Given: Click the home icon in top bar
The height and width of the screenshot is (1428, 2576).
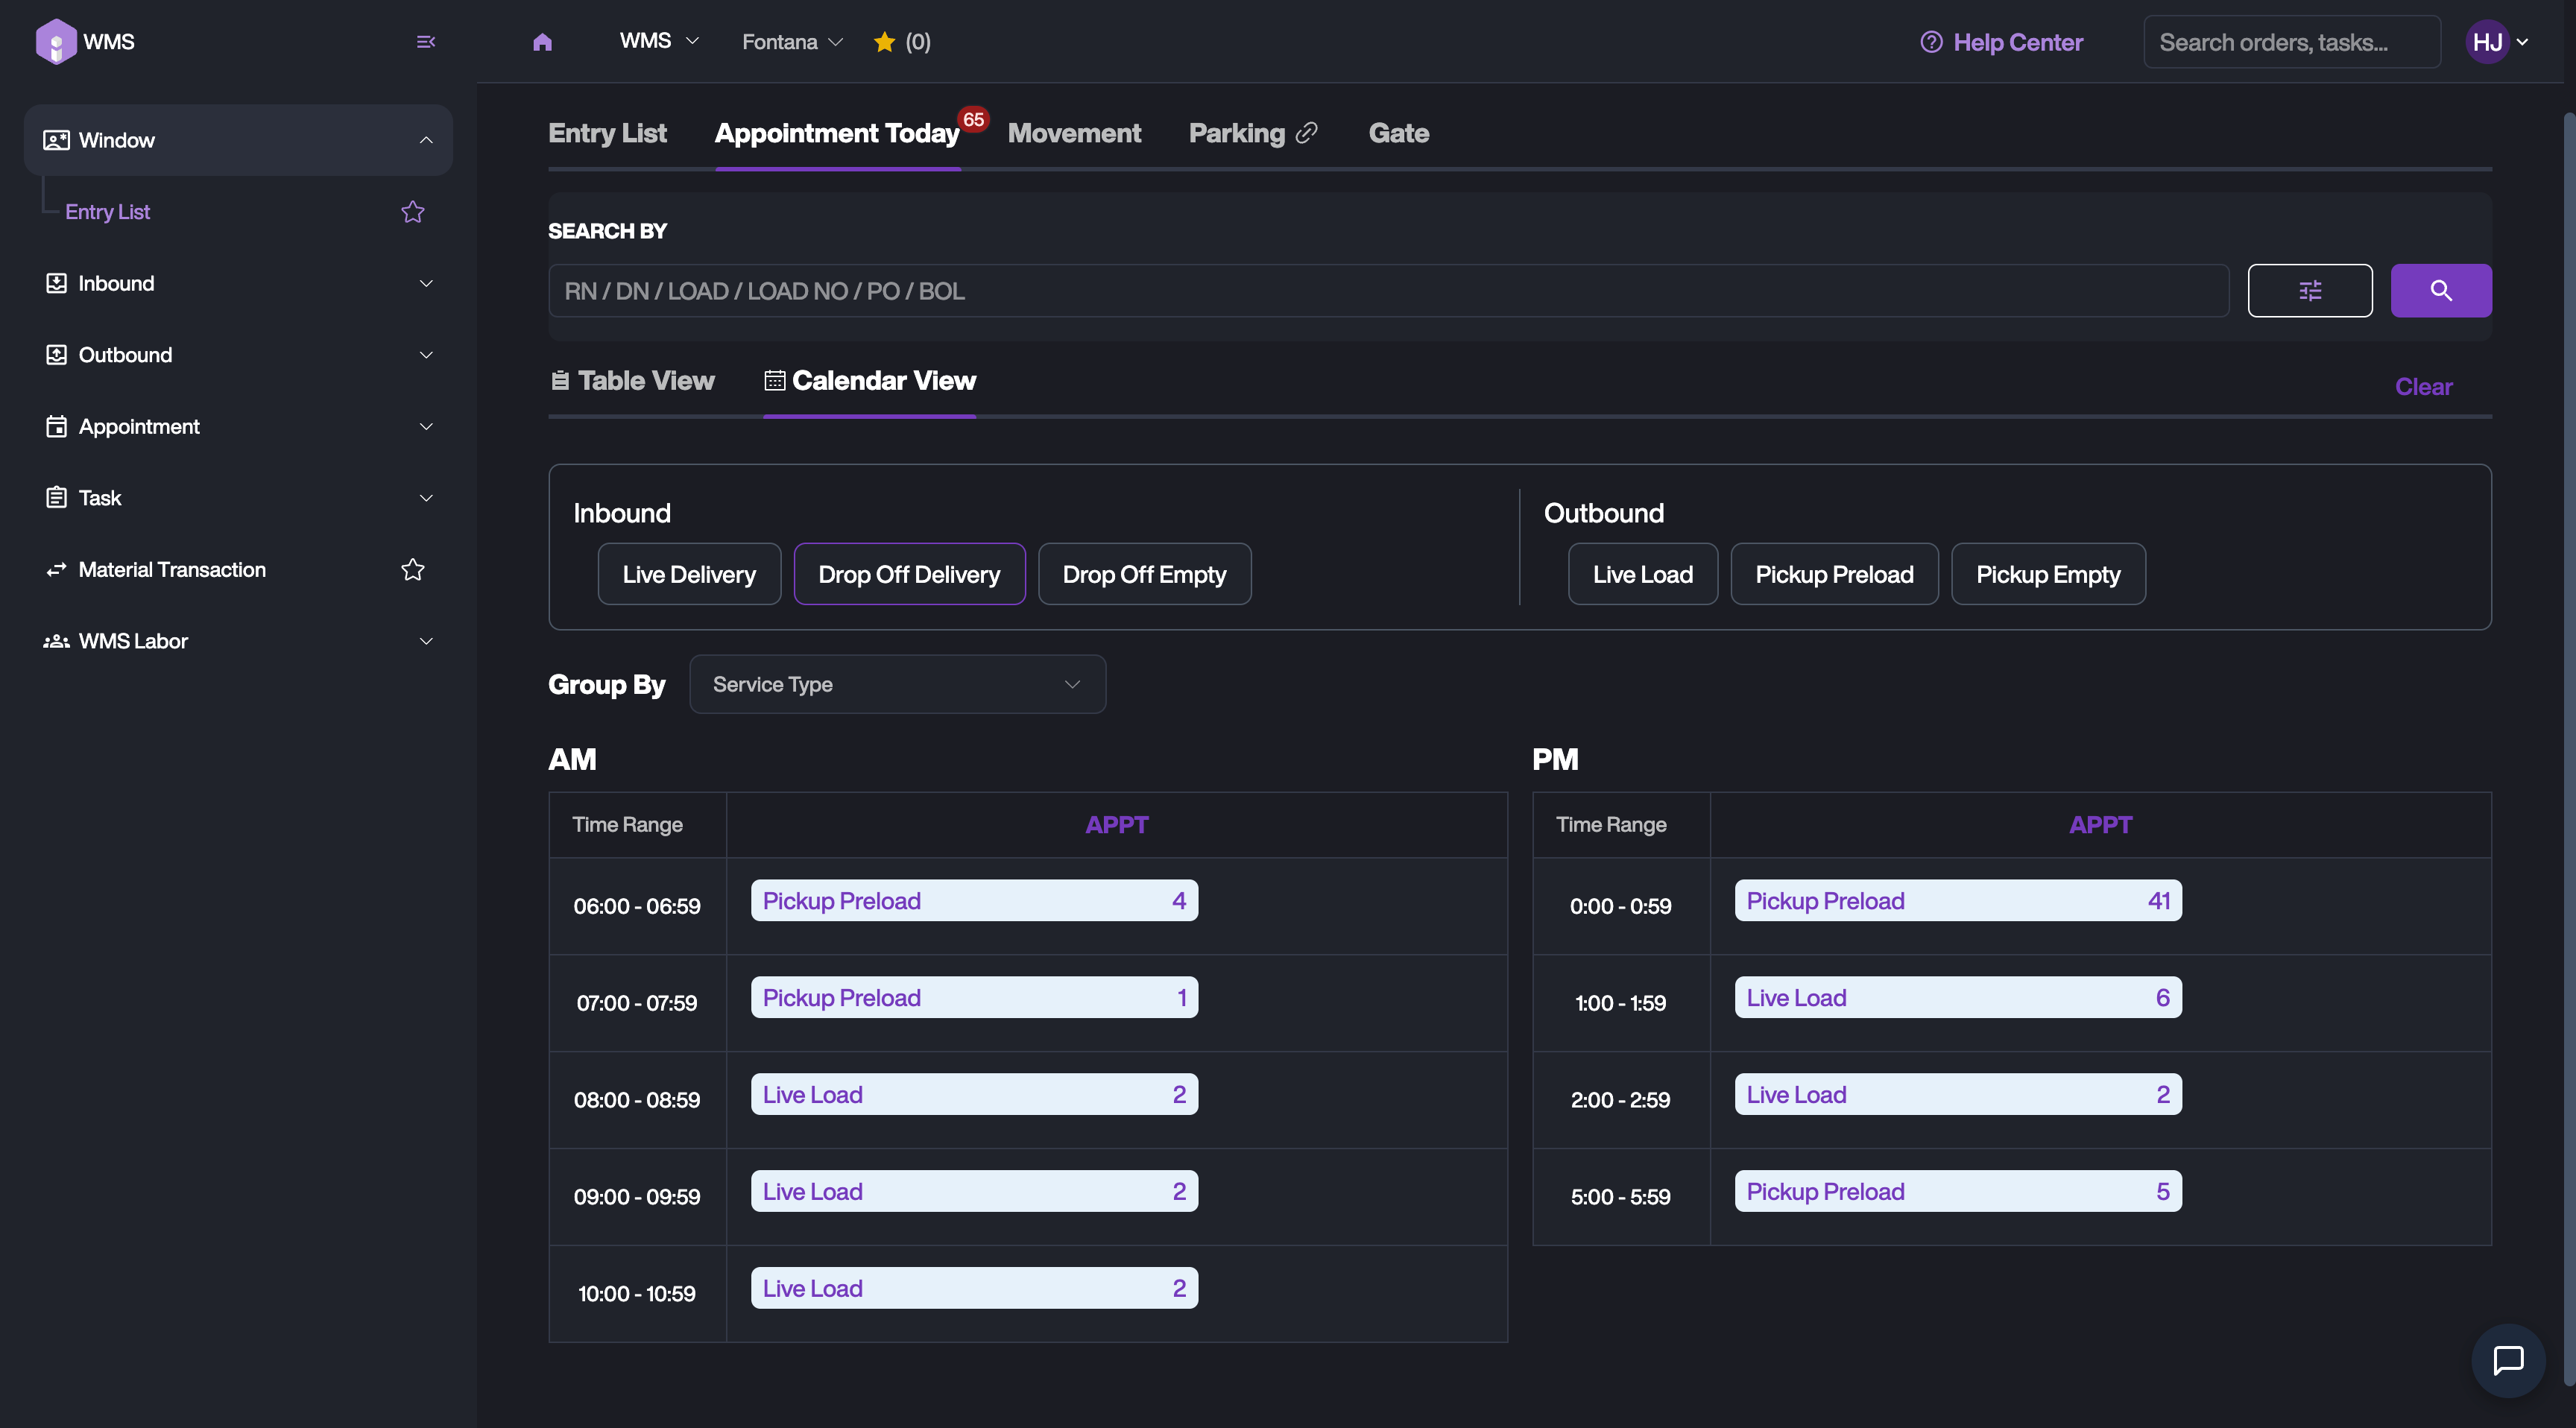Looking at the screenshot, I should pos(542,42).
